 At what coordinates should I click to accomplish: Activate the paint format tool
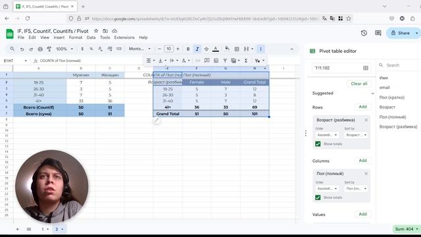pyautogui.click(x=49, y=49)
